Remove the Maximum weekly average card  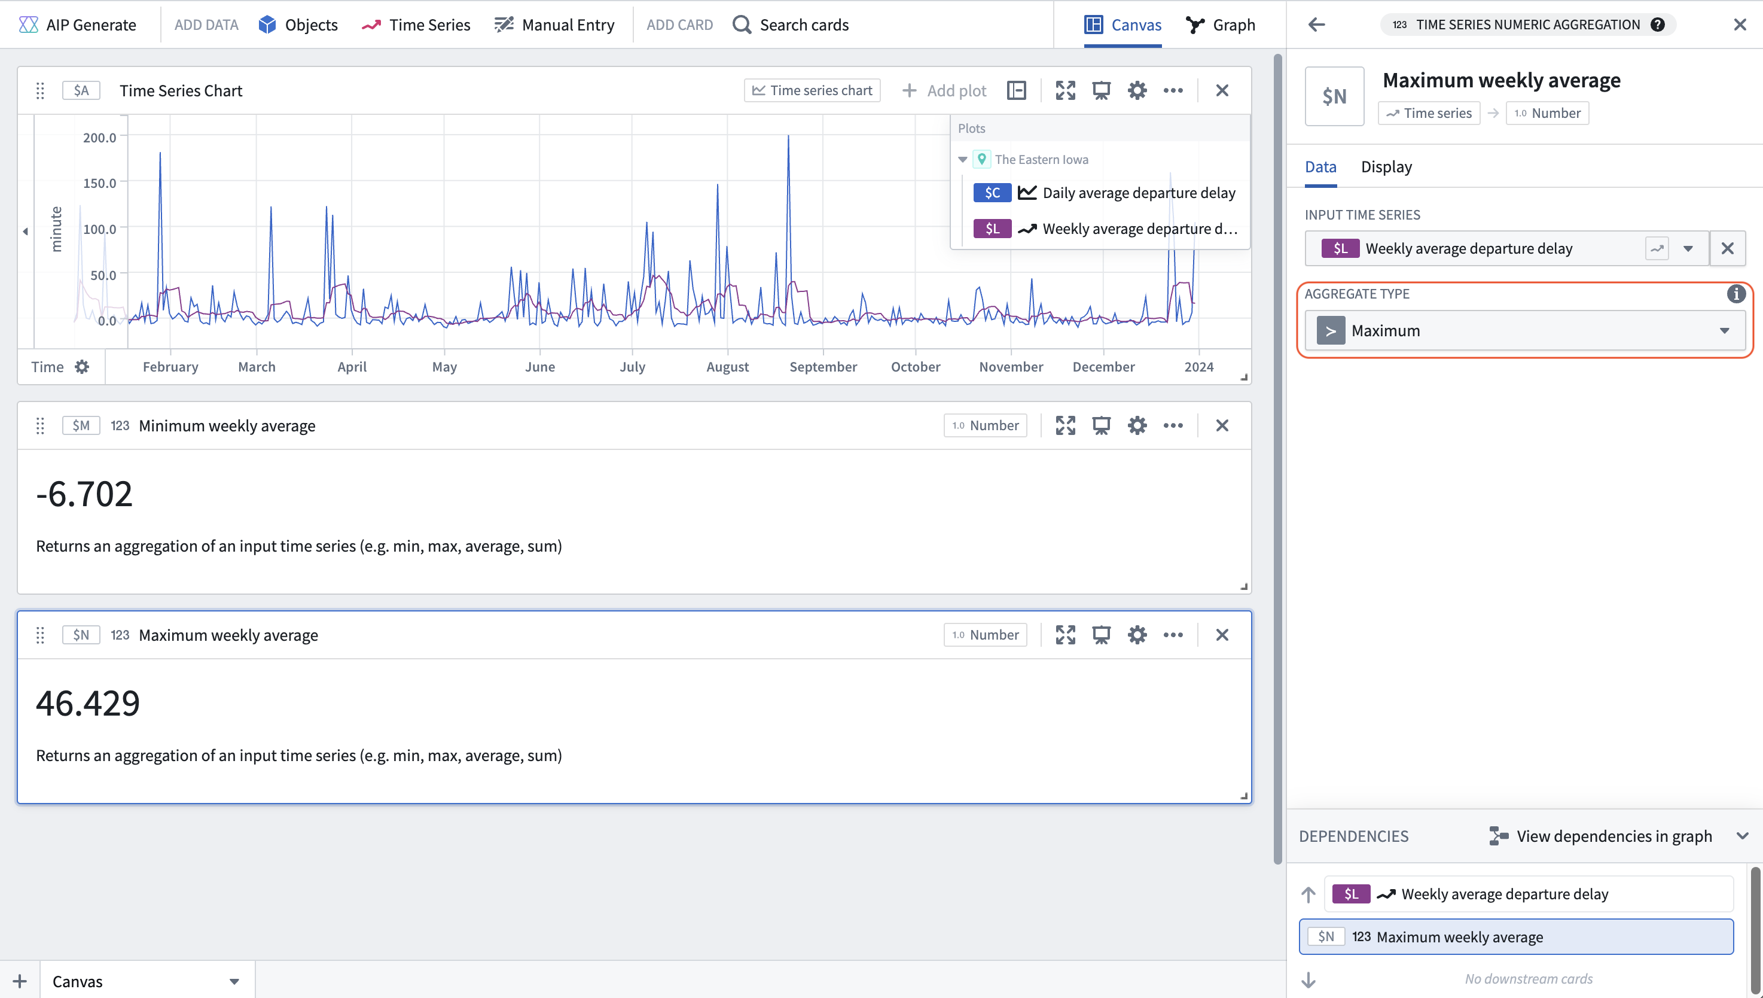point(1222,635)
